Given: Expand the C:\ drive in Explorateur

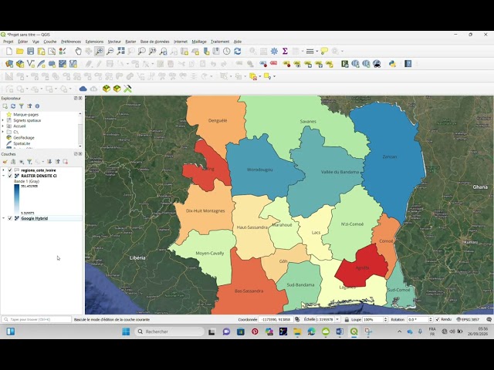Looking at the screenshot, I should 3,132.
